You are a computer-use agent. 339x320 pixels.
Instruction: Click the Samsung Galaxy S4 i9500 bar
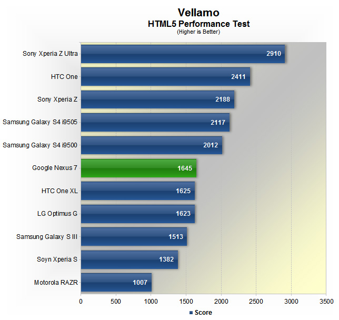pos(151,145)
